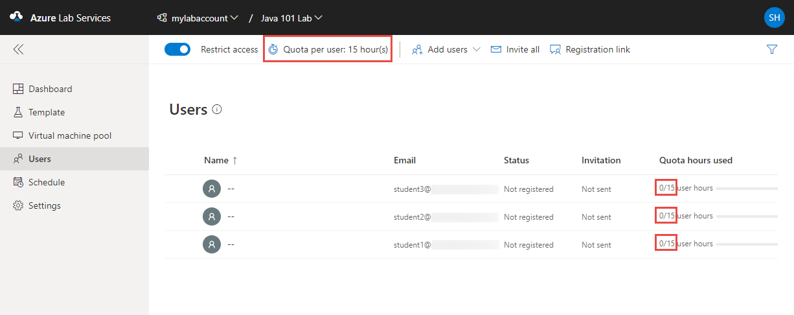Click the Quota hours used column header

(x=696, y=160)
